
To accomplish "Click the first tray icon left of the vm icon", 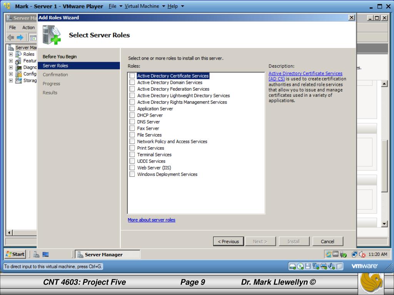I will tap(329, 254).
